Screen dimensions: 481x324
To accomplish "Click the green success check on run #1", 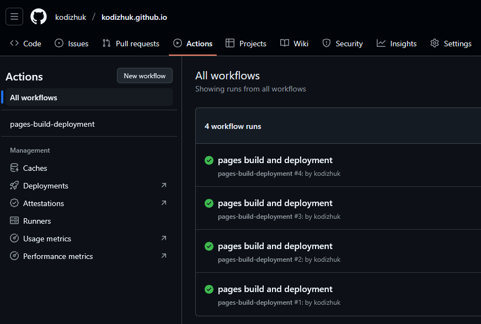I will (209, 289).
